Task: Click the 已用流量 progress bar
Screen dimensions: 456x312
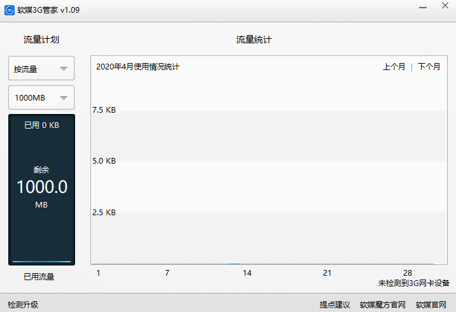Action: click(x=41, y=262)
